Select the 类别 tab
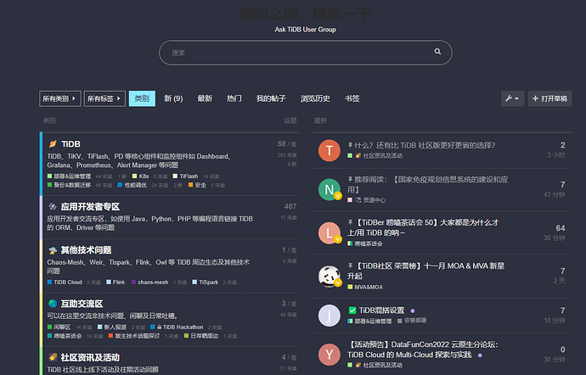This screenshot has width=586, height=375. [x=142, y=98]
